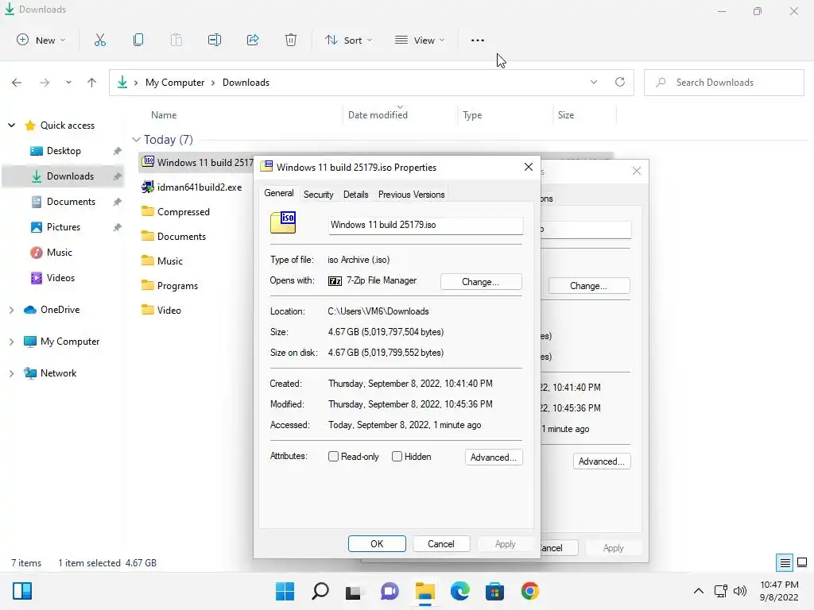The height and width of the screenshot is (610, 814).
Task: Refresh the Downloads folder view
Action: (620, 82)
